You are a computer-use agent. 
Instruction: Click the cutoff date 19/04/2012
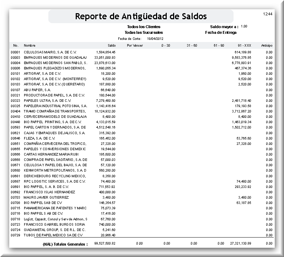tap(155, 39)
